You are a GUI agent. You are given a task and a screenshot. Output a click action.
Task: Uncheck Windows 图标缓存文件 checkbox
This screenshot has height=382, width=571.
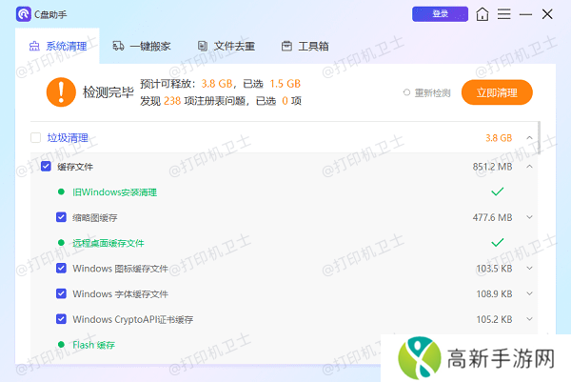(x=61, y=269)
